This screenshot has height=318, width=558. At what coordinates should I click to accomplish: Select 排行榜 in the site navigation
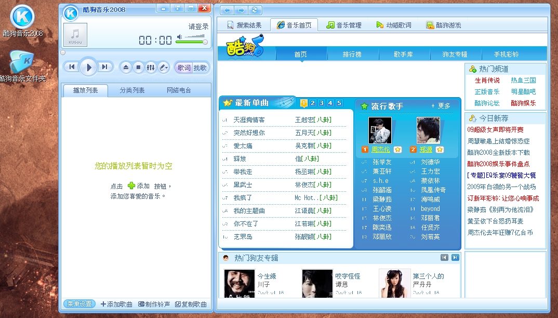(352, 54)
